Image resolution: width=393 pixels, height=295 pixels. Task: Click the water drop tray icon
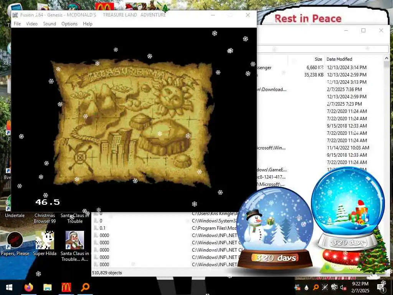click(x=307, y=287)
